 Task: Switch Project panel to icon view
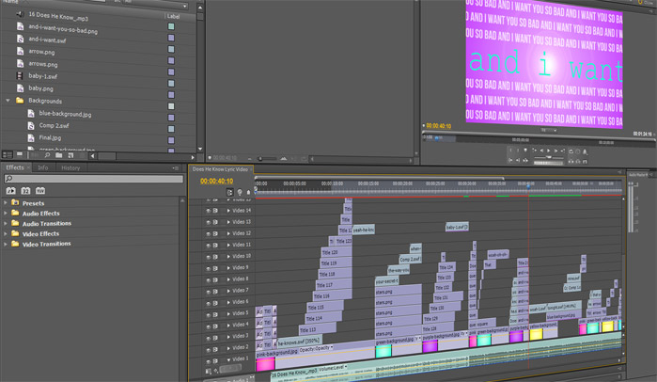[x=20, y=155]
